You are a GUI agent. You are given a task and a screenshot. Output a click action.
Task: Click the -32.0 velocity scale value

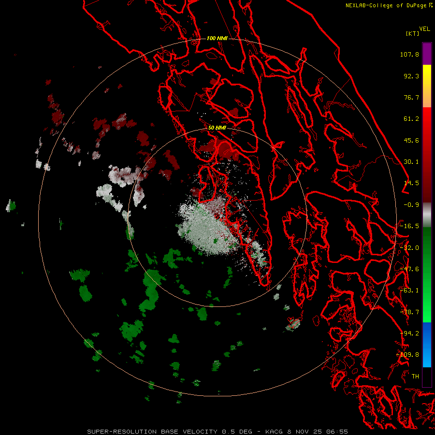click(x=409, y=248)
